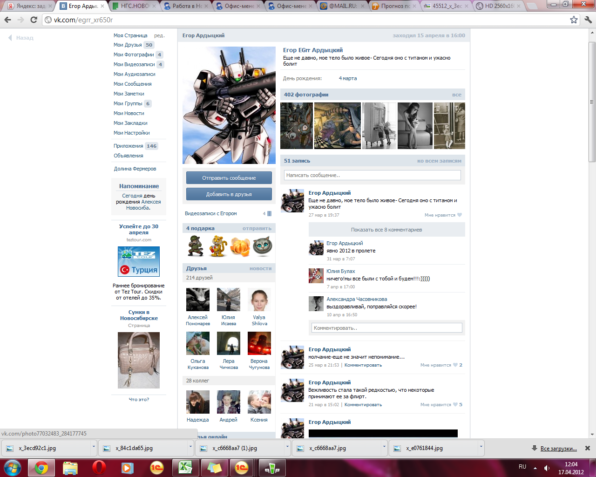Screen dimensions: 596x477
Task: Open Мои Фотографии in the left menu
Action: click(134, 55)
